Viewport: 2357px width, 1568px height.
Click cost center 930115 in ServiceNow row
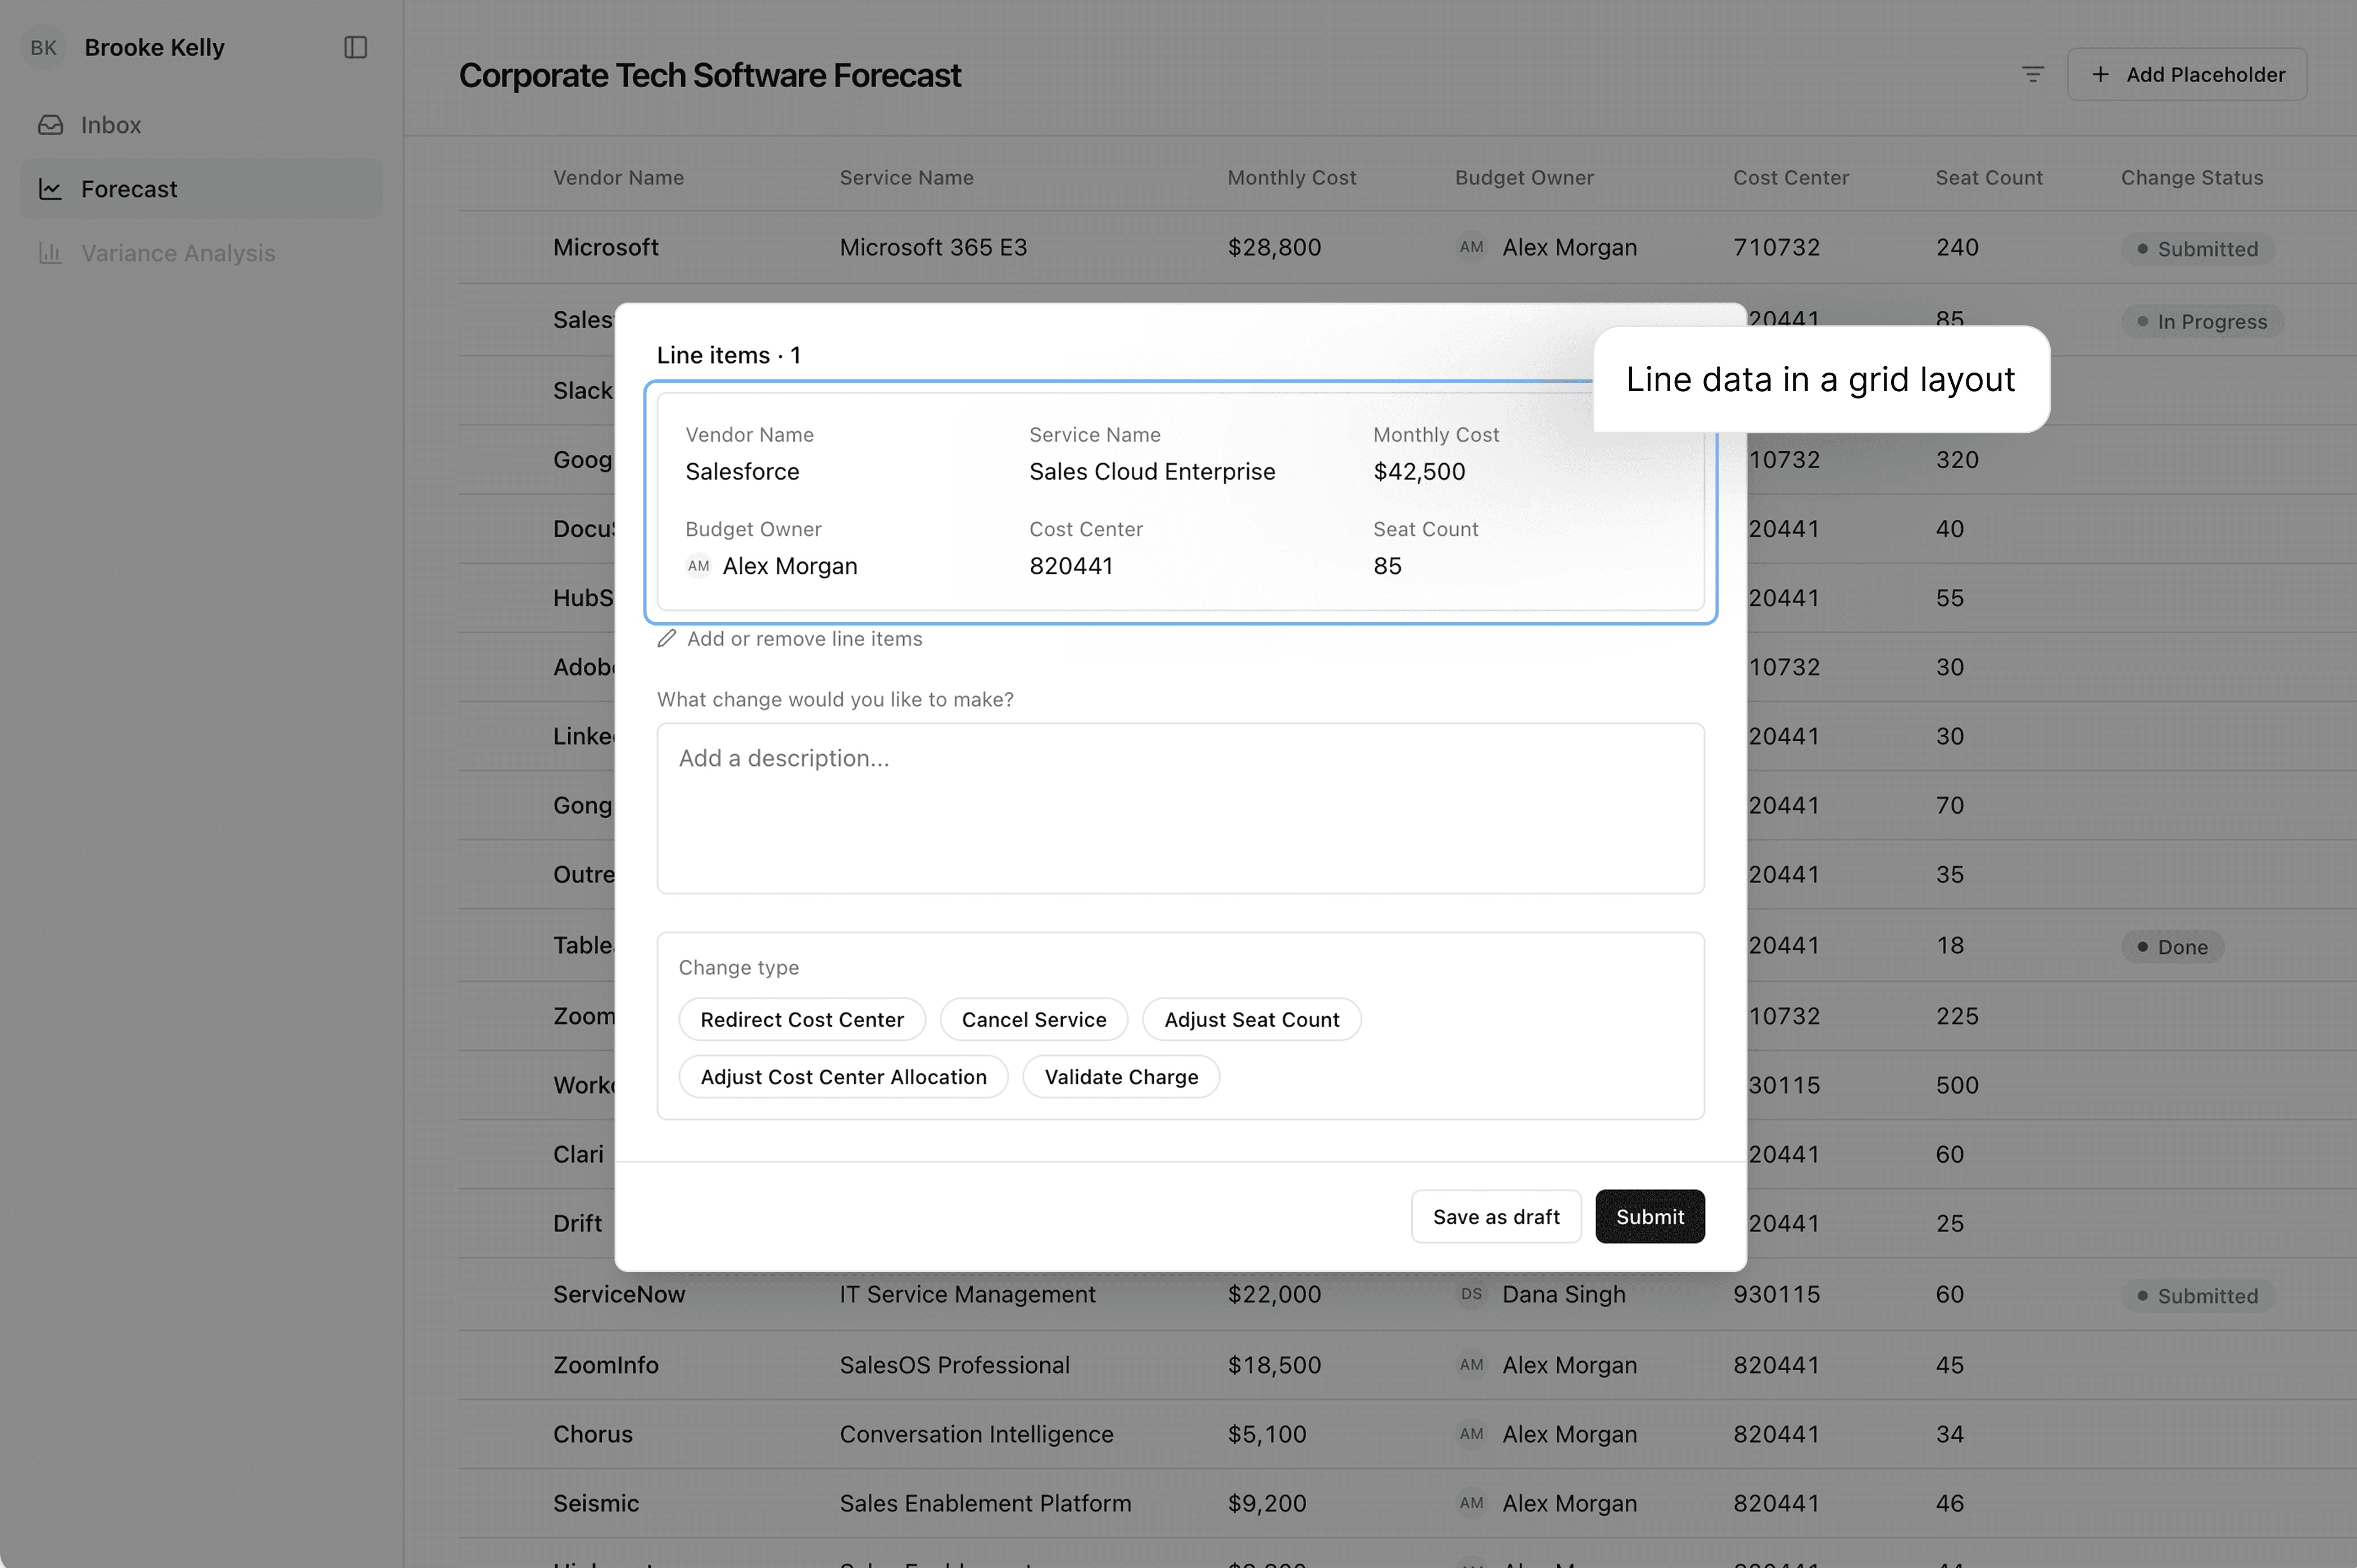1776,1294
